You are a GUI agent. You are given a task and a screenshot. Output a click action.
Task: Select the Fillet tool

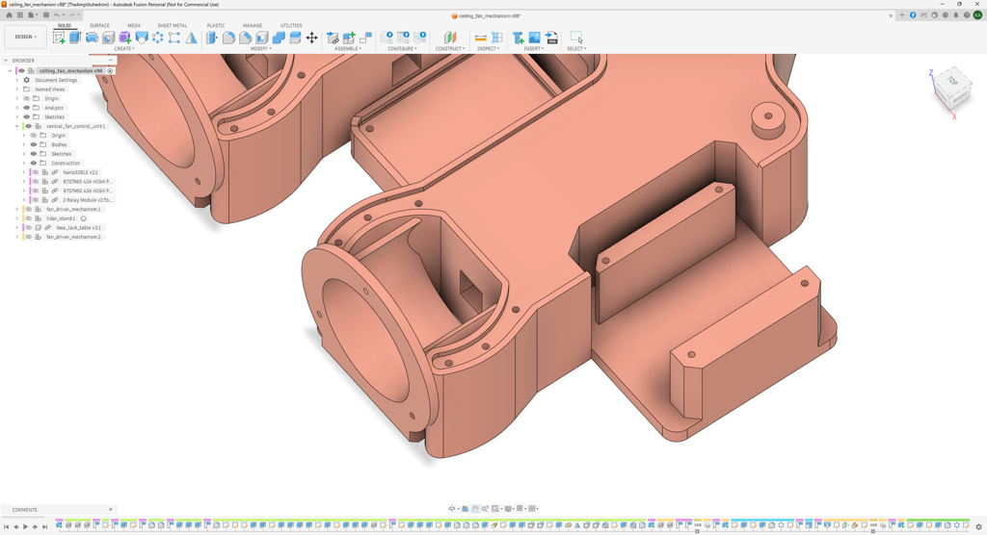(x=228, y=38)
